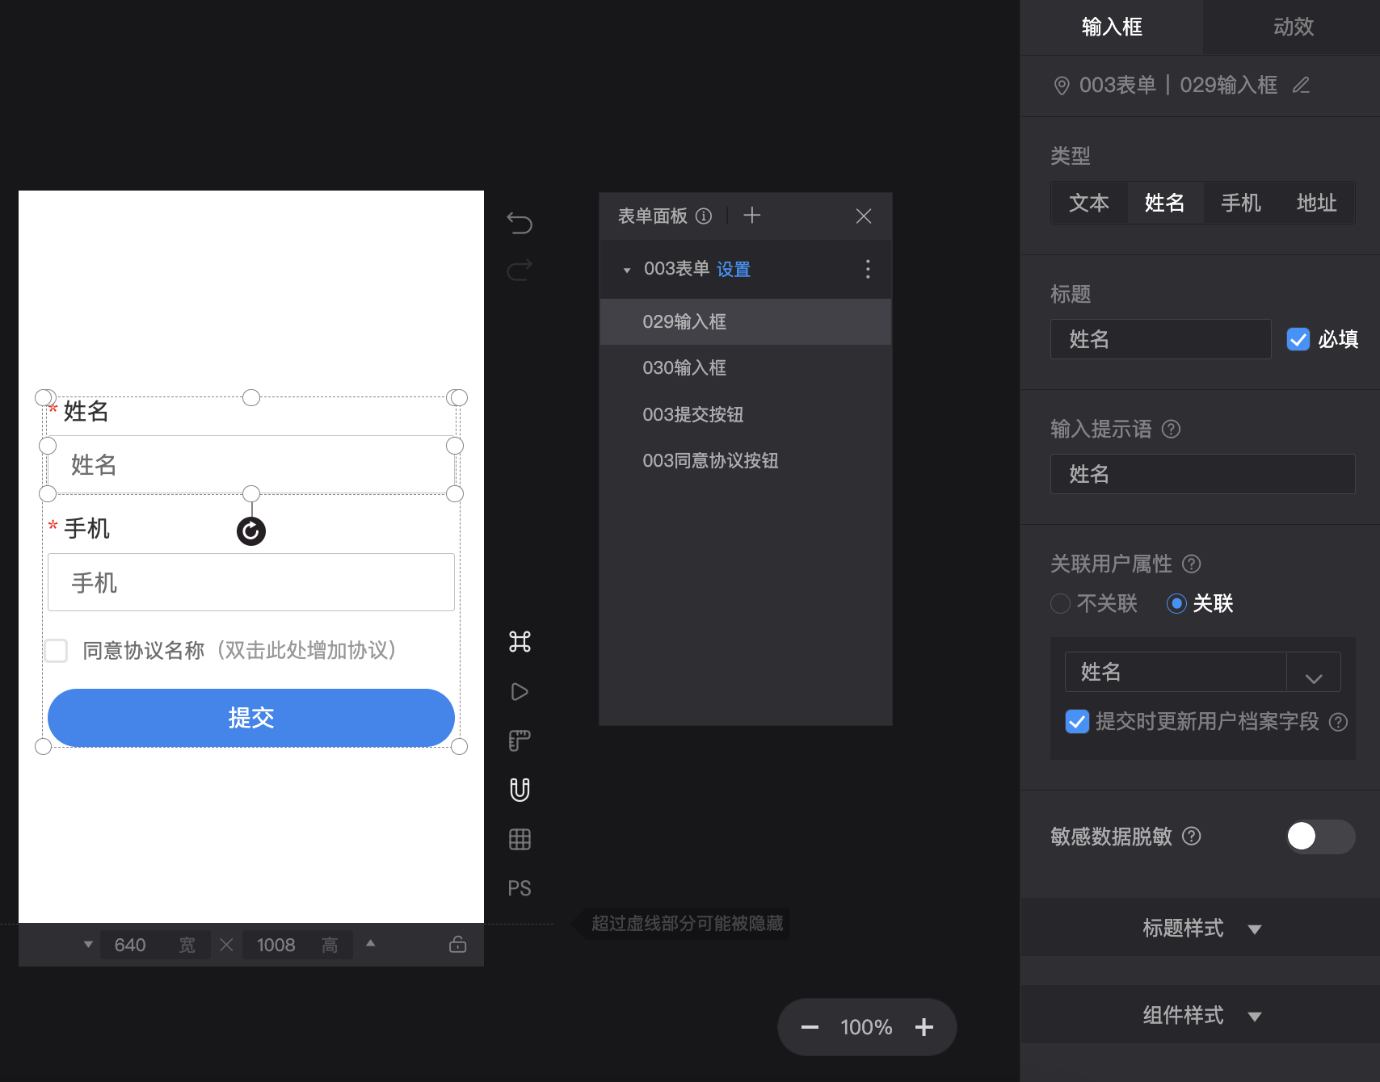Image resolution: width=1380 pixels, height=1082 pixels.
Task: Toggle the 必填 checkbox
Action: click(1298, 339)
